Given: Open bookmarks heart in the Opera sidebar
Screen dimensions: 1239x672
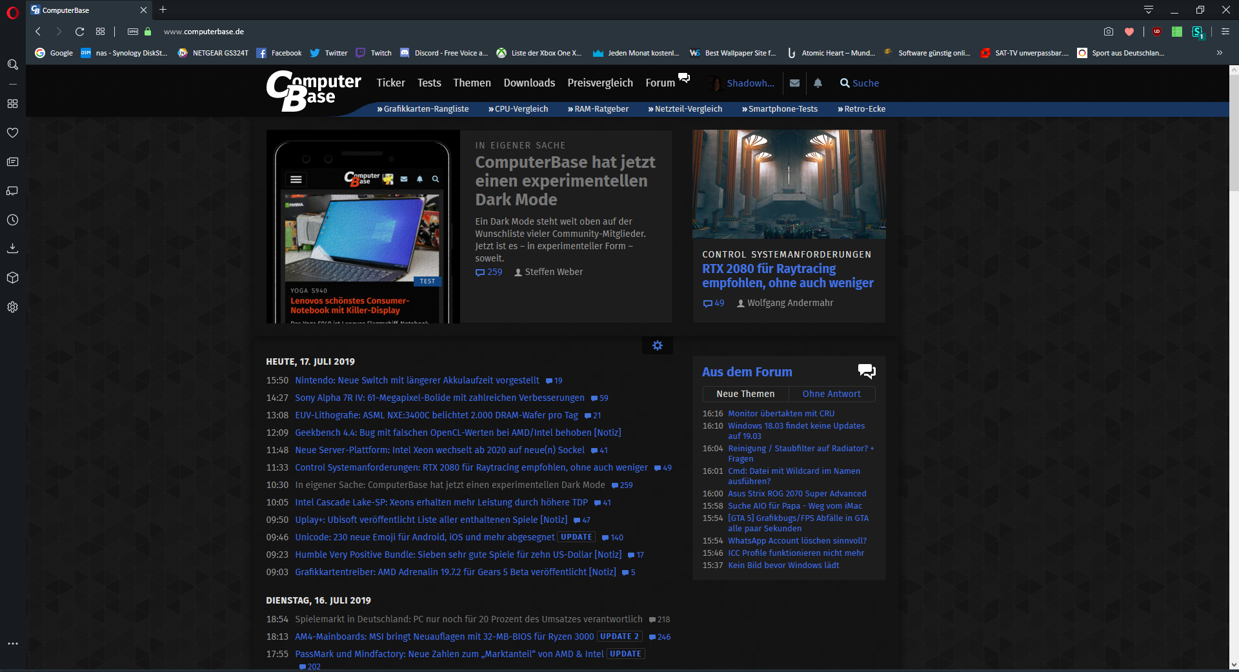Looking at the screenshot, I should click(x=12, y=133).
